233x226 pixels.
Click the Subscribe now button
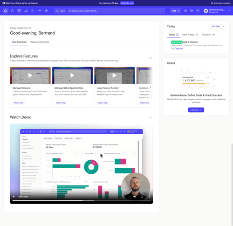127,3
